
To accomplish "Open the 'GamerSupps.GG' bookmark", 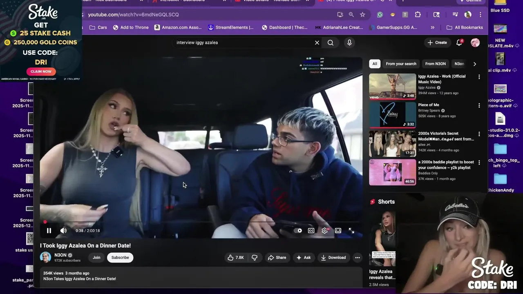I will [393, 27].
